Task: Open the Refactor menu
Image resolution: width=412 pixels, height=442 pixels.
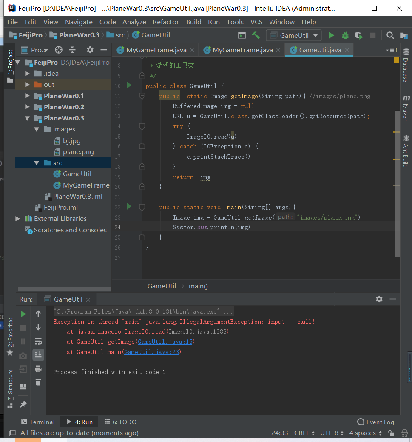Action: click(x=166, y=22)
